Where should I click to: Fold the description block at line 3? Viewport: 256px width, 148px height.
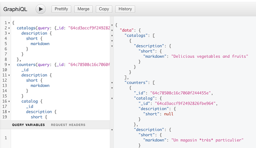tap(8, 33)
